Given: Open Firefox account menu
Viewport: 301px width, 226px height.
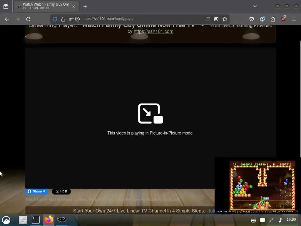Looking at the screenshot, I should pos(262,19).
